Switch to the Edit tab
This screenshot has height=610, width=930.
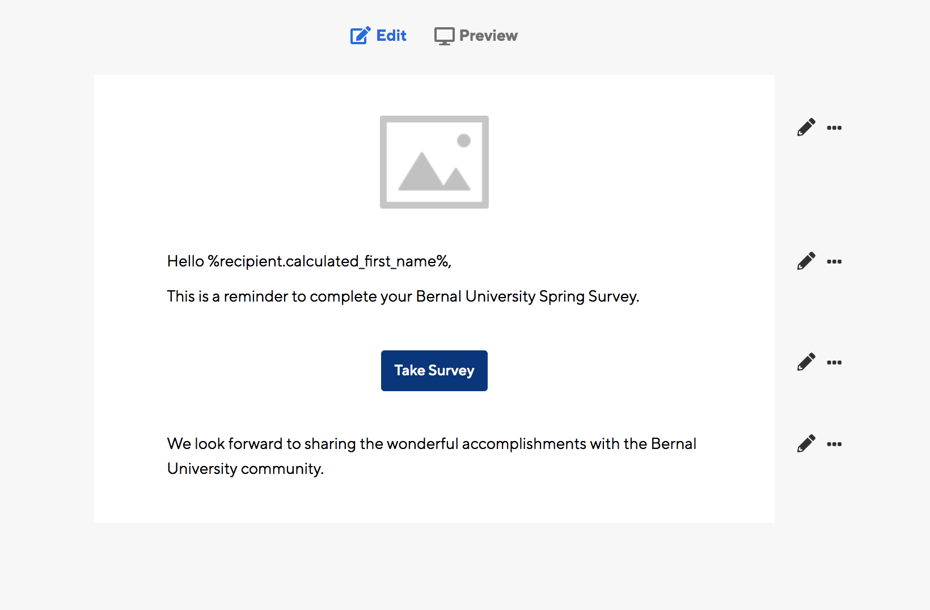click(378, 36)
